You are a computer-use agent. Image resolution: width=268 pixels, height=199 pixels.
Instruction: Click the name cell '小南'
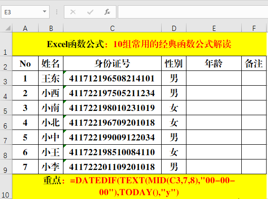click(x=51, y=108)
